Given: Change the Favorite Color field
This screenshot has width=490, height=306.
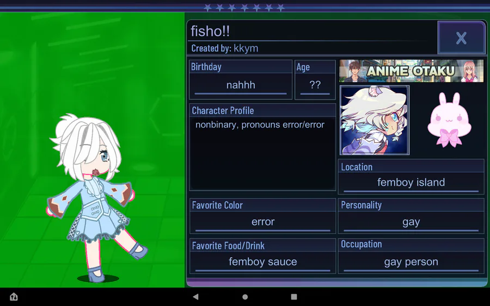Looking at the screenshot, I should (262, 222).
